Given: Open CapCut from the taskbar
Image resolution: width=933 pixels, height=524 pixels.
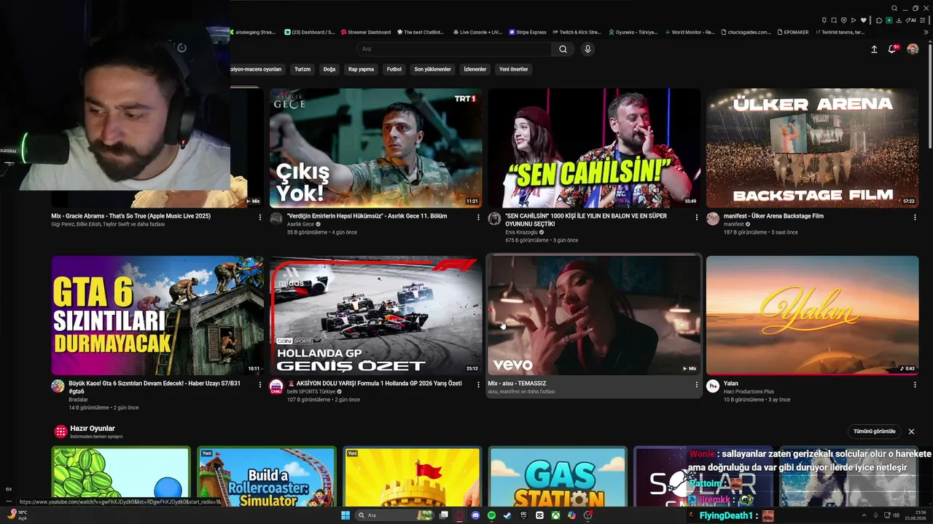Looking at the screenshot, I should [539, 515].
